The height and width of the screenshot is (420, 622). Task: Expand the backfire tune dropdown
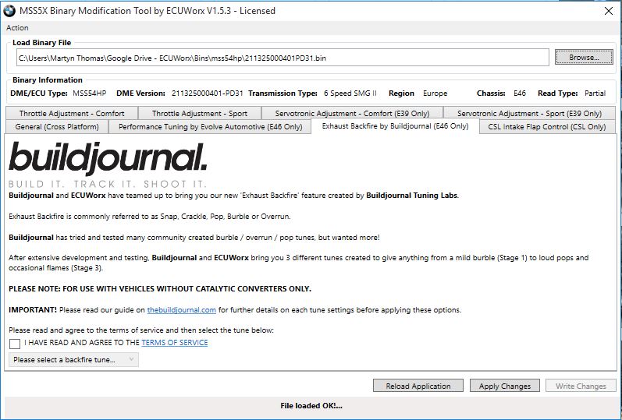coord(73,359)
